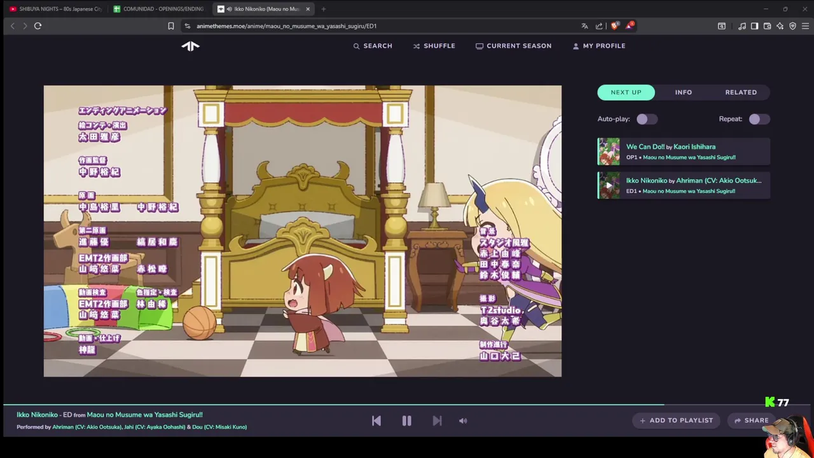Toggle the Repeat switch
Screen dimensions: 814x458
(759, 119)
